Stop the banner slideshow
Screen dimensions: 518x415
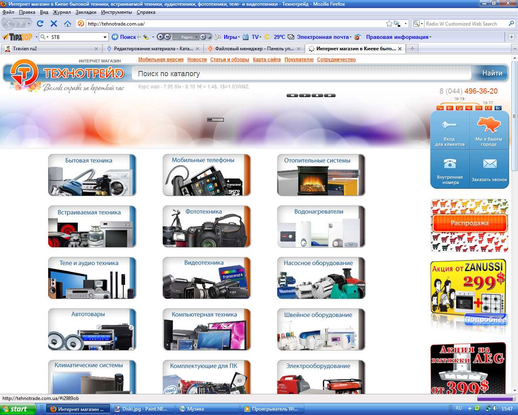317,96
